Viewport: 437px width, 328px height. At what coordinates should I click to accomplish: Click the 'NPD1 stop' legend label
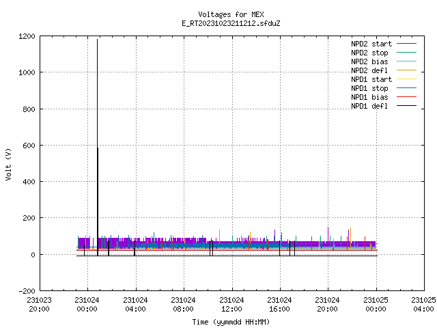[369, 88]
